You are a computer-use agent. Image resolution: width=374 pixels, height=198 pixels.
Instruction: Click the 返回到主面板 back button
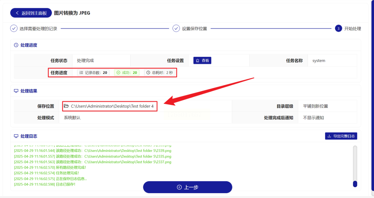[x=31, y=13]
